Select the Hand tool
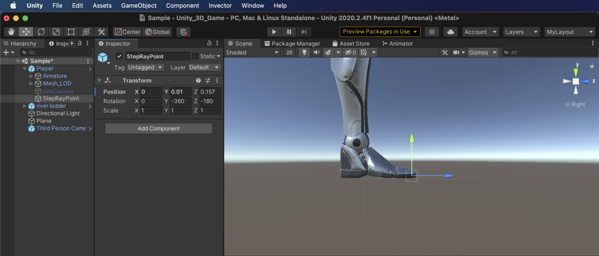 [11, 32]
